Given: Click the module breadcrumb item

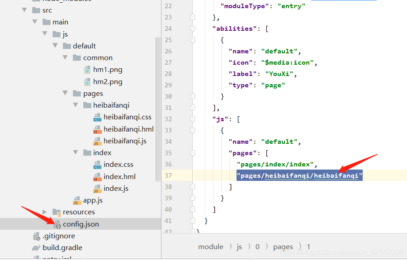Looking at the screenshot, I should (x=210, y=247).
